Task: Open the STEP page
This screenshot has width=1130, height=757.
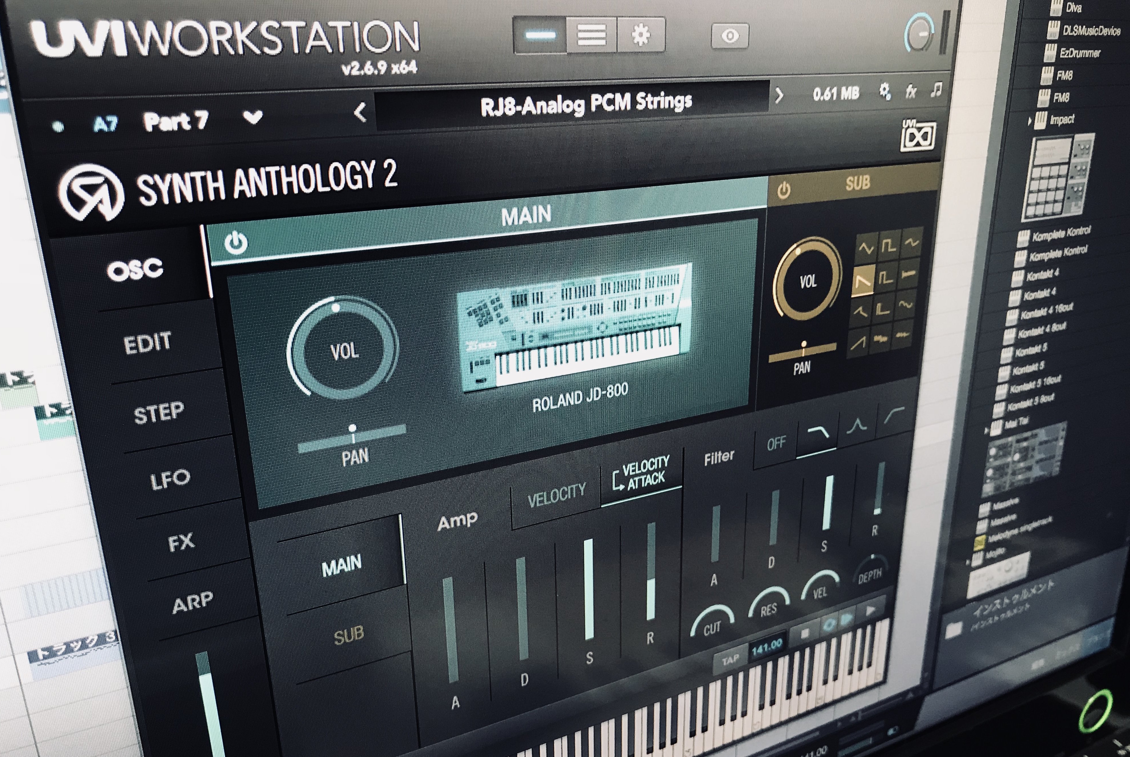Action: tap(159, 413)
